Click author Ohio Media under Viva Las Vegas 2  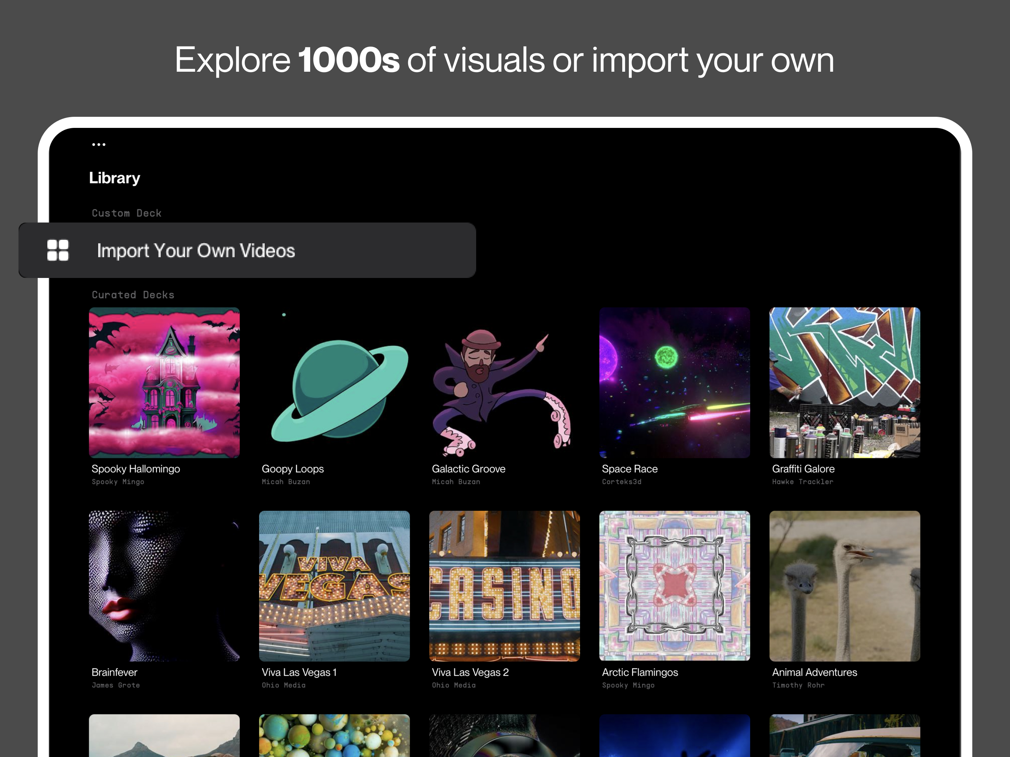[454, 685]
